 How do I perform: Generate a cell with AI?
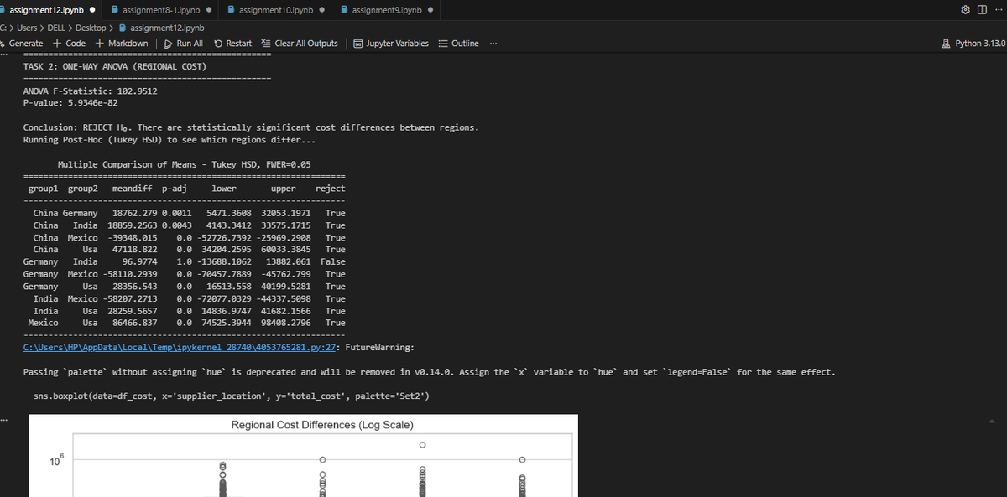22,44
